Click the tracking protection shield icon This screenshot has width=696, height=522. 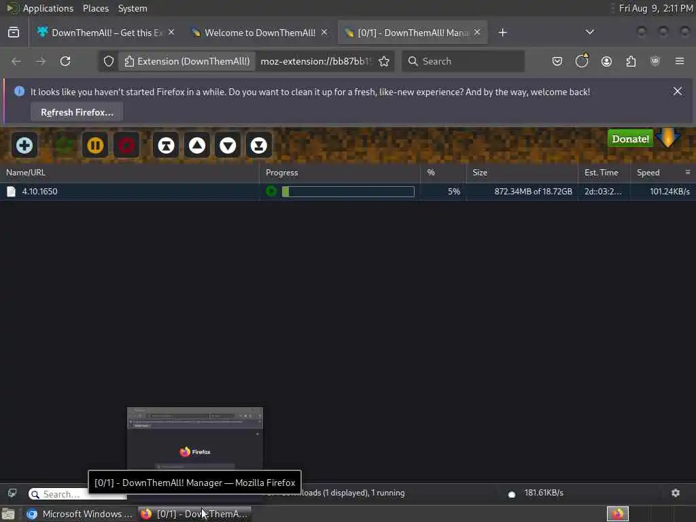109,61
